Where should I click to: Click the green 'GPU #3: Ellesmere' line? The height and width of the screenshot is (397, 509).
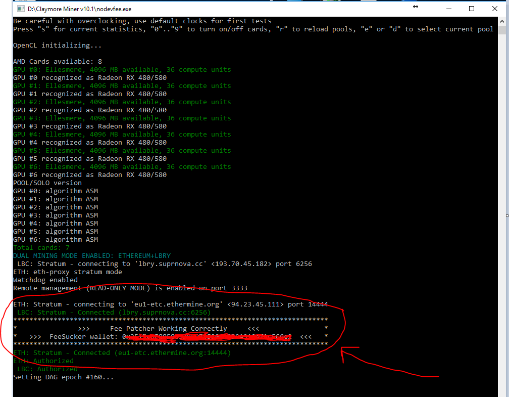click(x=122, y=118)
